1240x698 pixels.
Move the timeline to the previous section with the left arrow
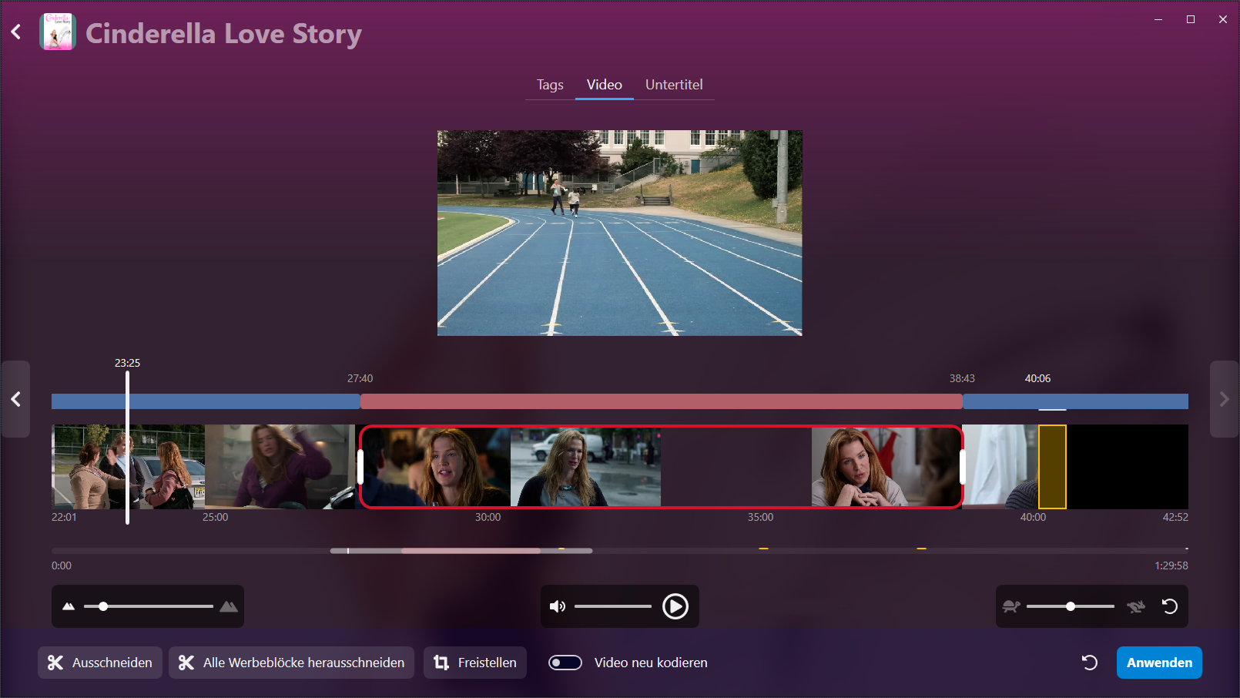pos(15,399)
